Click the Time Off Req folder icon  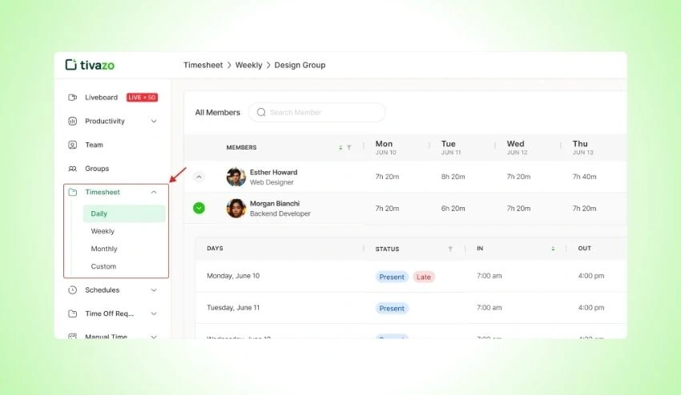point(73,313)
